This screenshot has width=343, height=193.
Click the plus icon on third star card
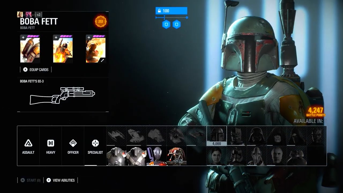(89, 37)
